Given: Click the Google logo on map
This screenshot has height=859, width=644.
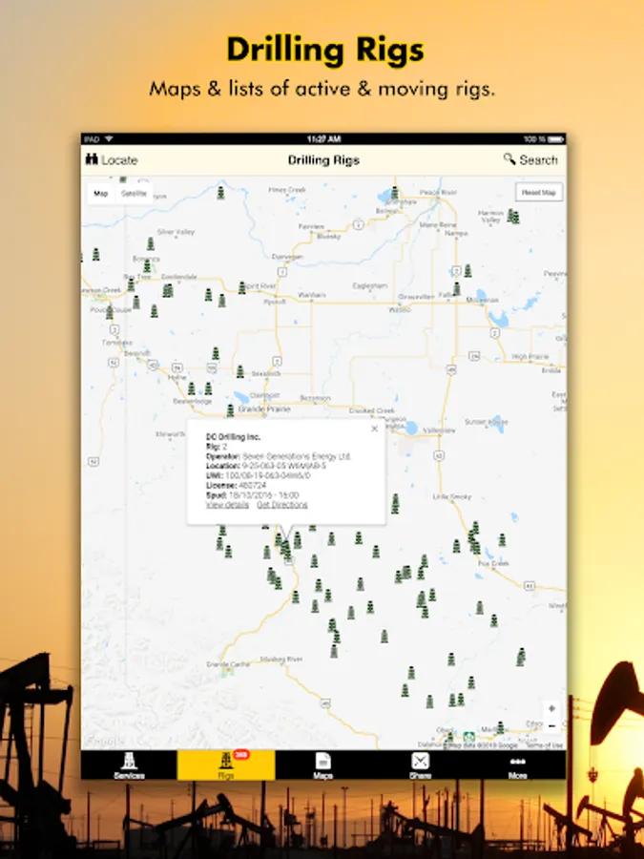Looking at the screenshot, I should (x=103, y=742).
